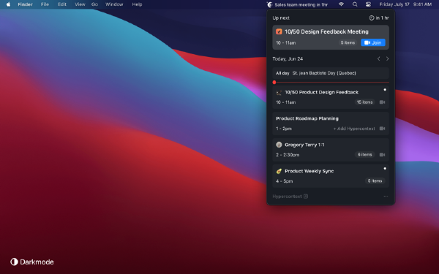Click video icon on Product Design Feedback
This screenshot has width=439, height=274.
(x=382, y=102)
